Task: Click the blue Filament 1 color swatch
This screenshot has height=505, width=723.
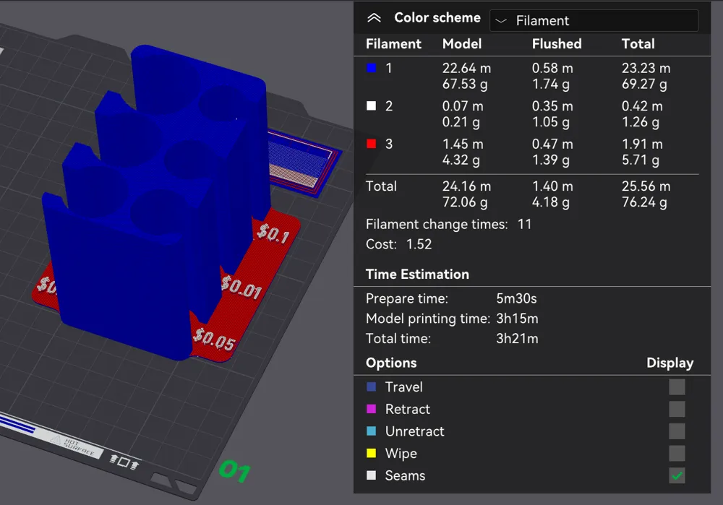Action: tap(372, 68)
